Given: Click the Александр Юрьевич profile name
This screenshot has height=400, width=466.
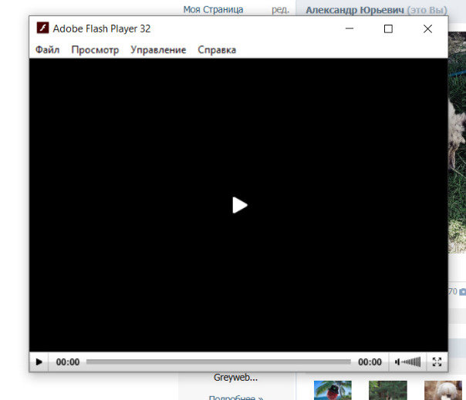Looking at the screenshot, I should click(x=355, y=10).
